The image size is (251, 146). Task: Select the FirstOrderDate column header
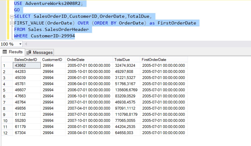(164, 60)
